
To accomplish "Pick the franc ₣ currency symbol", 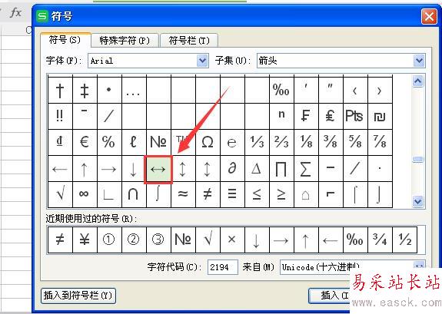I will tap(306, 116).
